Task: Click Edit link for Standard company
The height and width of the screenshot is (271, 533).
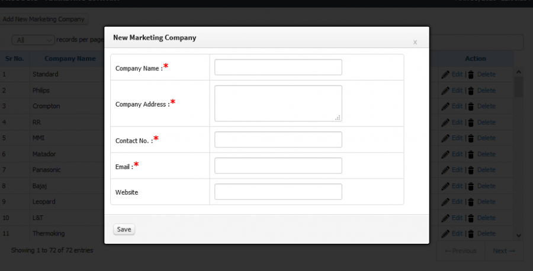Action: click(457, 74)
